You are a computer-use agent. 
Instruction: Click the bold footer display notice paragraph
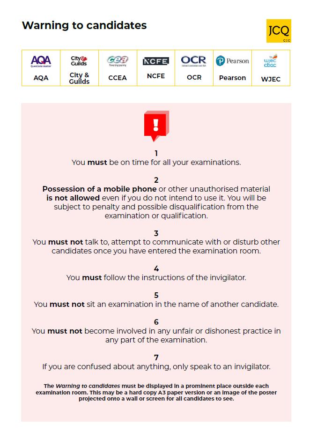pyautogui.click(x=156, y=393)
